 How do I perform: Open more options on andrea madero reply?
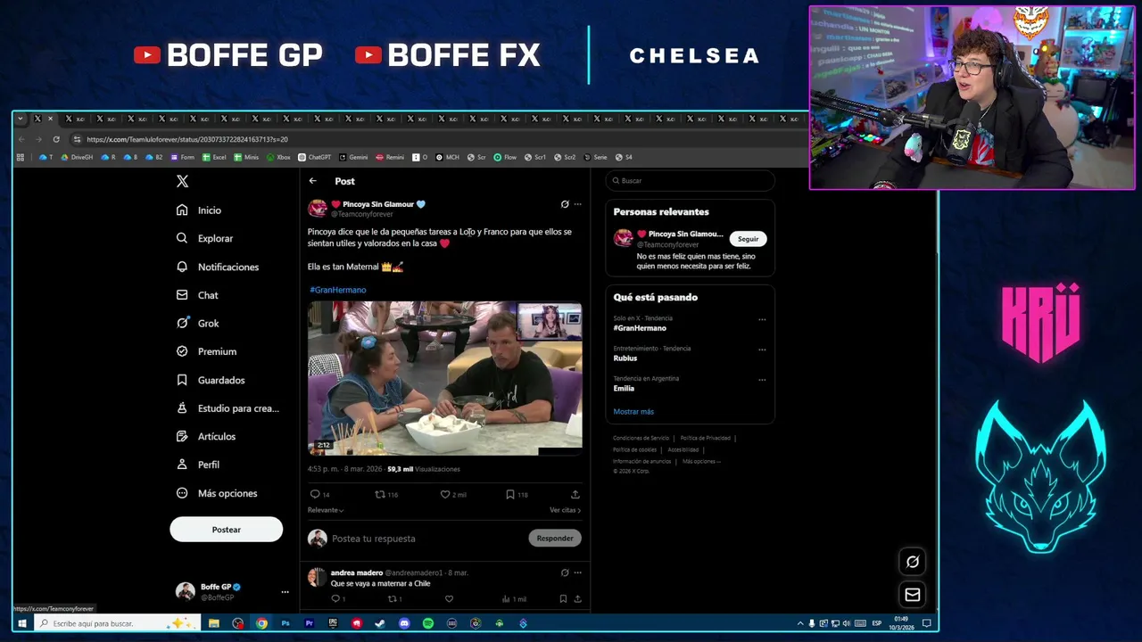[577, 572]
